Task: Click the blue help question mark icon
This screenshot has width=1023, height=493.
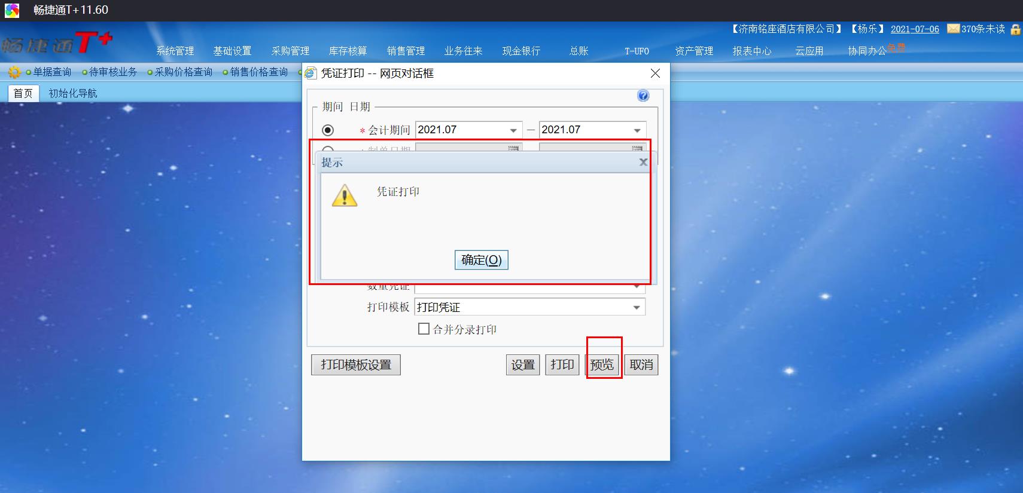Action: [x=643, y=96]
